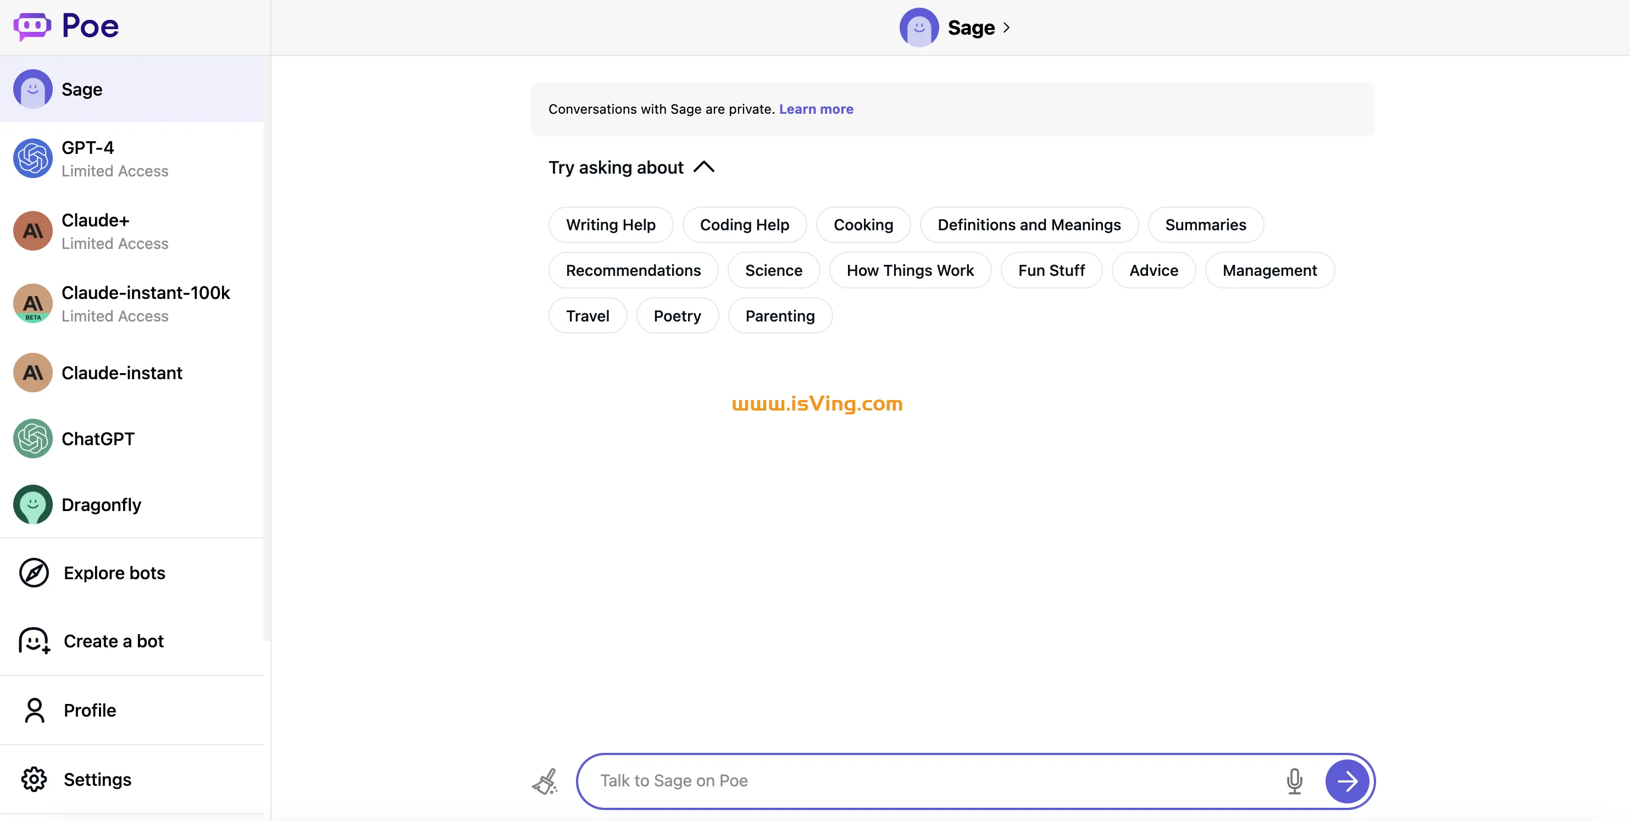
Task: Click the Learn more privacy link
Action: (817, 108)
